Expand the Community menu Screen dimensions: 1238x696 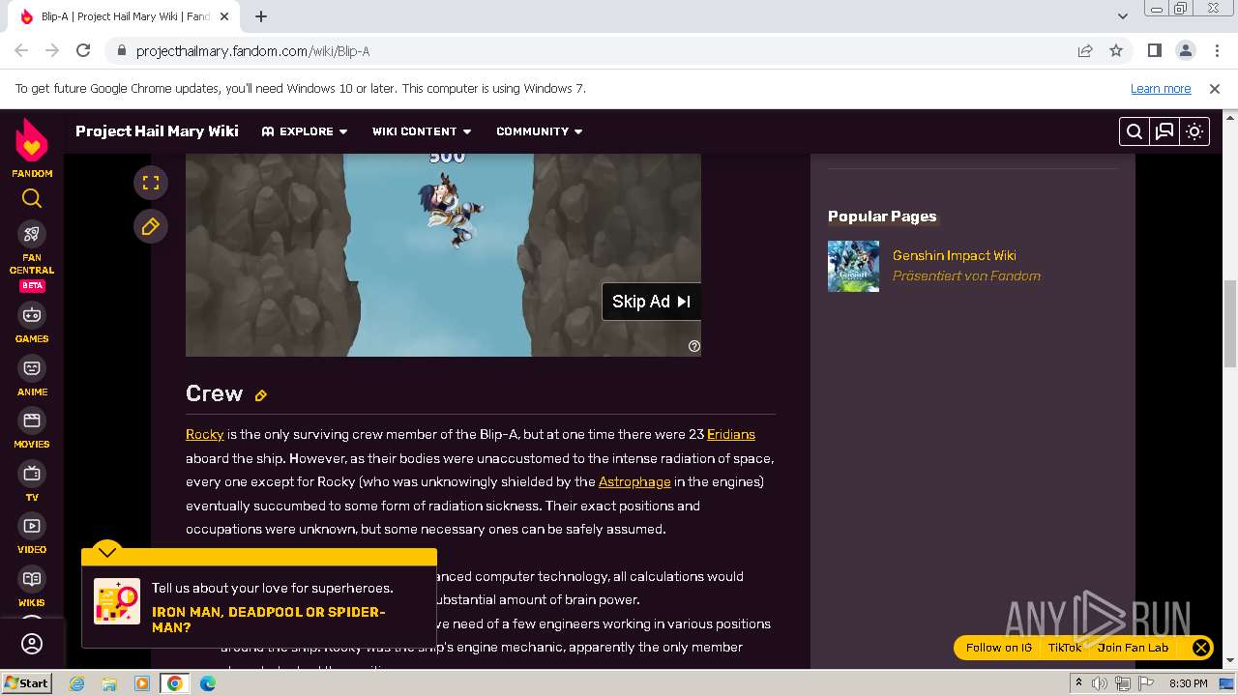(540, 131)
